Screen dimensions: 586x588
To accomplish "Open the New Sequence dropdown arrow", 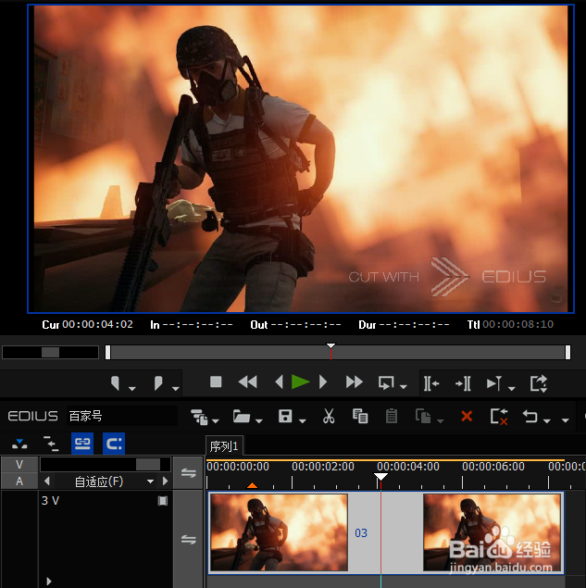I will coord(215,421).
